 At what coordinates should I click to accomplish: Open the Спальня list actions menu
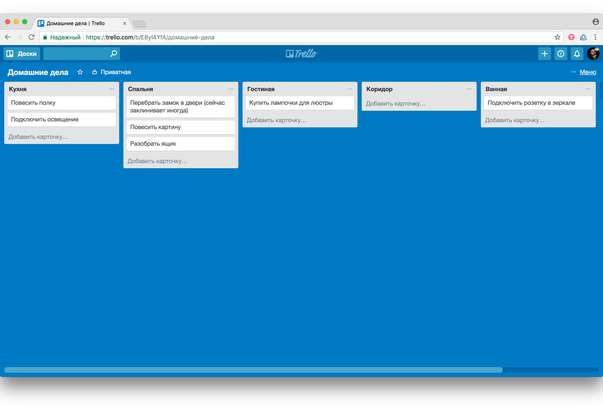coord(231,89)
